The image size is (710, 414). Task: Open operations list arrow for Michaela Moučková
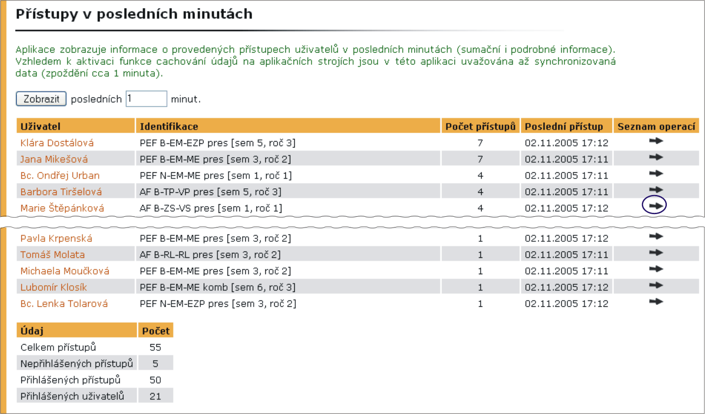tap(656, 269)
